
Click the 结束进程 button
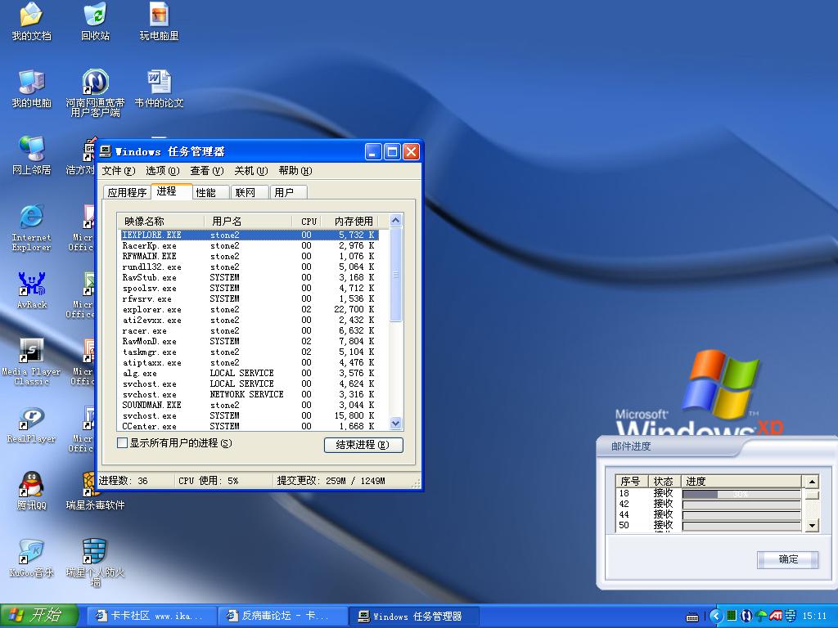coord(363,445)
